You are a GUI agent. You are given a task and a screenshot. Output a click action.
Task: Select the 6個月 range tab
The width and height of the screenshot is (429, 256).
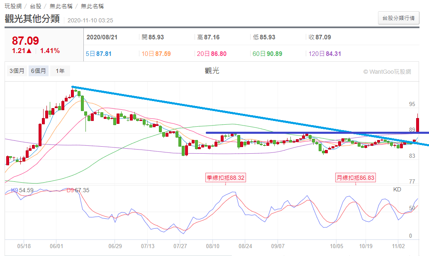(38, 71)
